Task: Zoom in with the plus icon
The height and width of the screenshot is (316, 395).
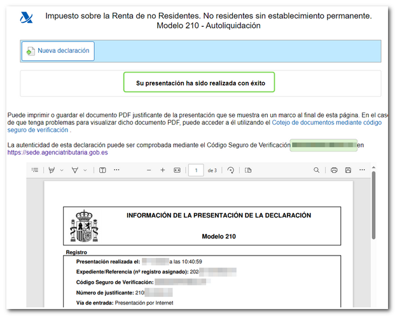Action: 163,170
